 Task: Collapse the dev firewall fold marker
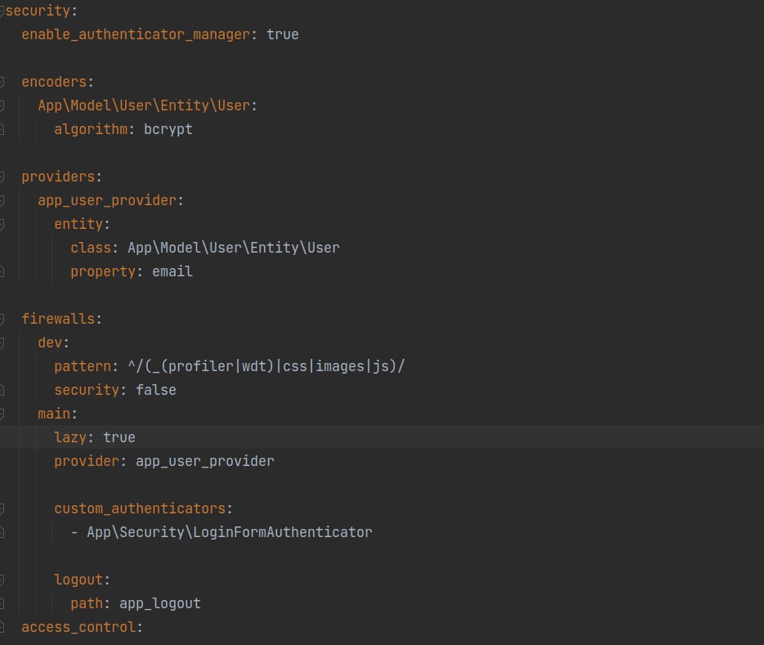pyautogui.click(x=2, y=343)
